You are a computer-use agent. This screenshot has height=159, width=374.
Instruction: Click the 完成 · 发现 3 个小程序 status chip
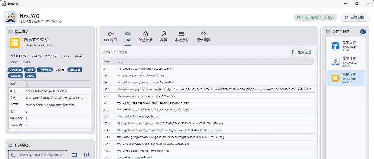click(x=316, y=18)
